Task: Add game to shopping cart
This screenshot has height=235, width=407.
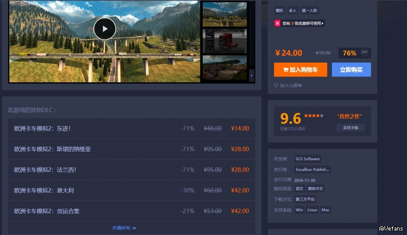Action: click(300, 70)
